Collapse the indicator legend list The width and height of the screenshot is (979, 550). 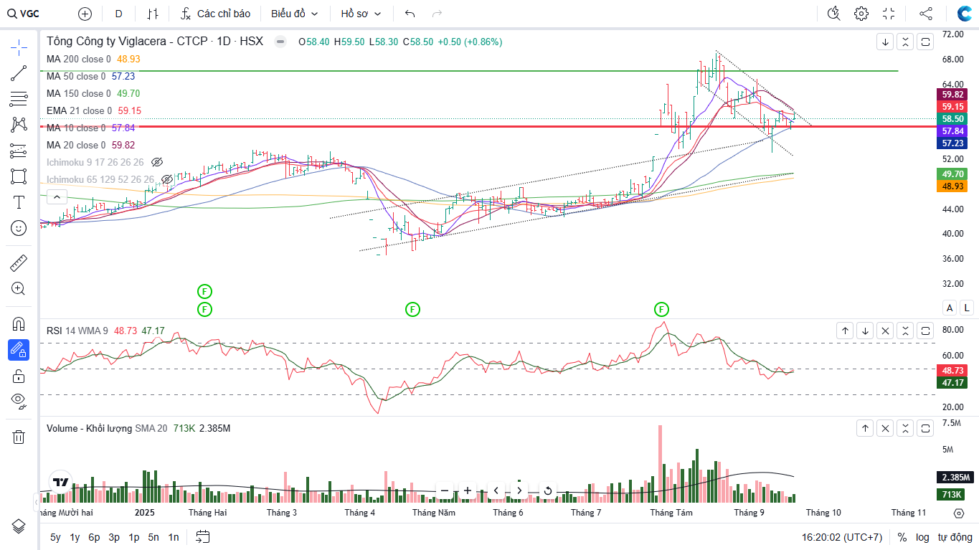pyautogui.click(x=56, y=196)
